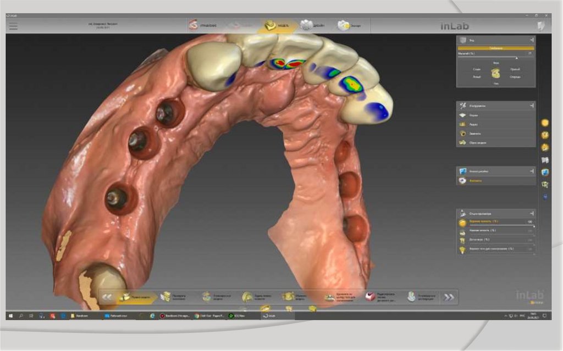Image resolution: width=563 pixels, height=351 pixels.
Task: Select the Replace tool, third row in Tools panel
Action: click(x=495, y=133)
